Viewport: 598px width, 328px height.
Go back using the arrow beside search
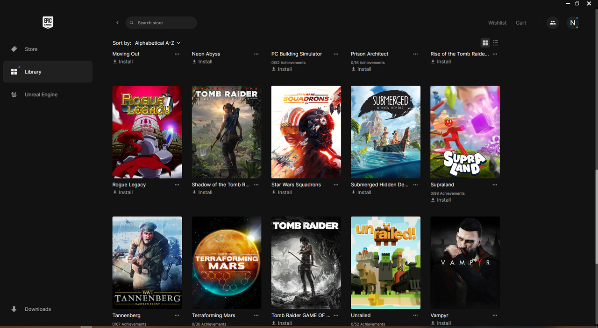(117, 23)
